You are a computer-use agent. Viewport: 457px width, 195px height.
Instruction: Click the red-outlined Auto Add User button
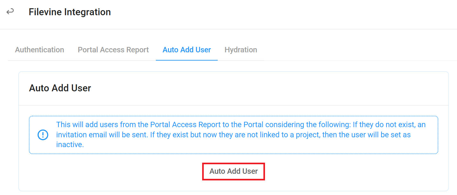pos(234,171)
